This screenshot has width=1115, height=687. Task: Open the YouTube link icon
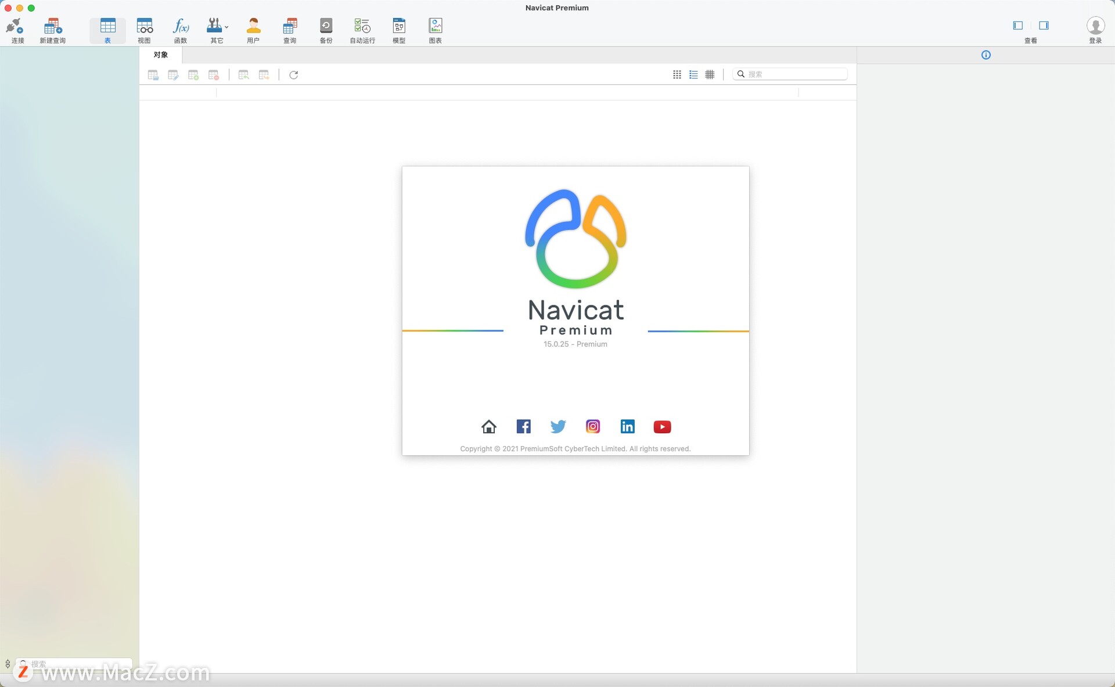click(x=662, y=427)
